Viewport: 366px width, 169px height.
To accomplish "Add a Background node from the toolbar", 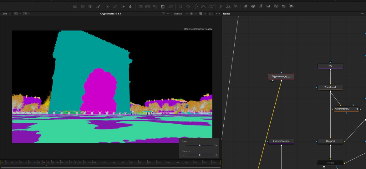I will tap(75, 7).
